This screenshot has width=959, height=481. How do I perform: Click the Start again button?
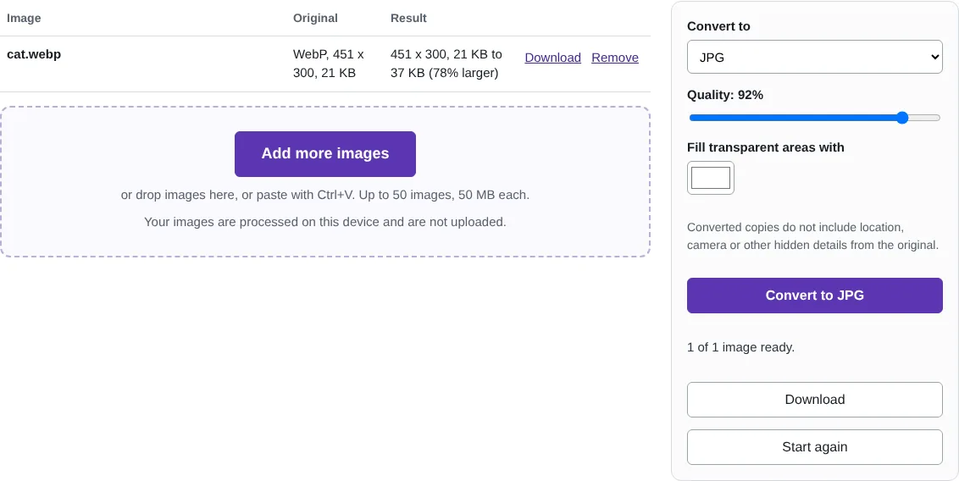pyautogui.click(x=814, y=447)
